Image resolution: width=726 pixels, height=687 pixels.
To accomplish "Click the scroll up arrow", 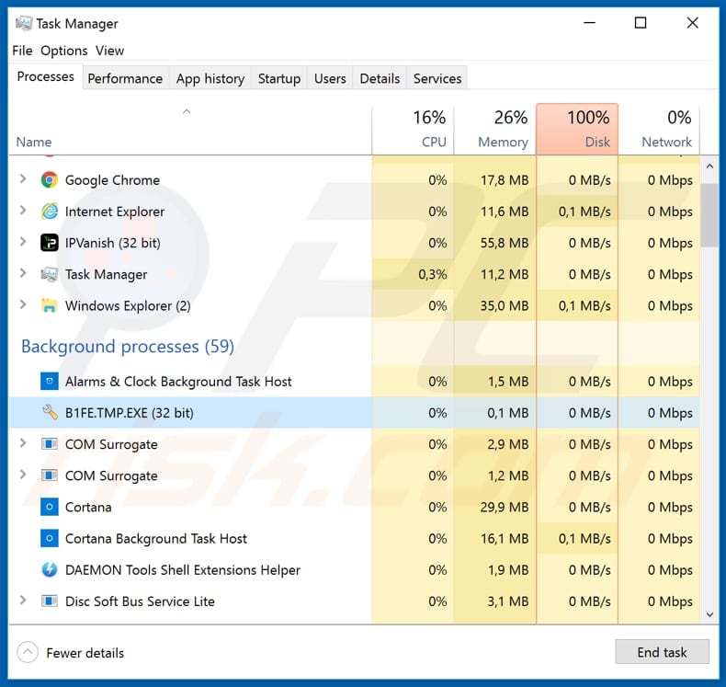I will pyautogui.click(x=709, y=166).
